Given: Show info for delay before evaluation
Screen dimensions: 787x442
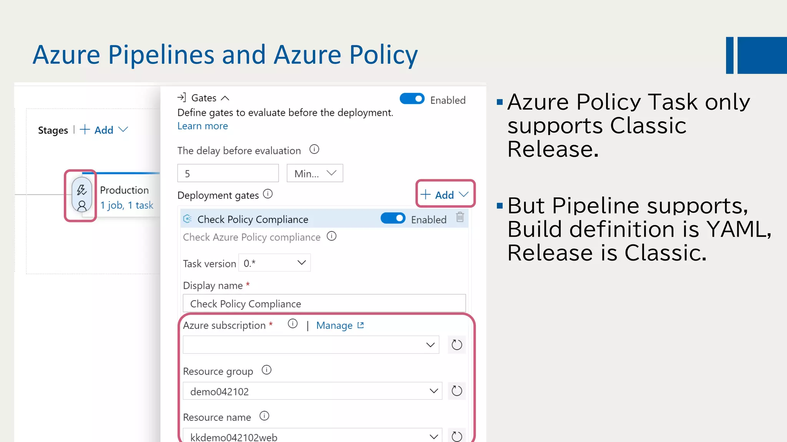Looking at the screenshot, I should pos(314,149).
